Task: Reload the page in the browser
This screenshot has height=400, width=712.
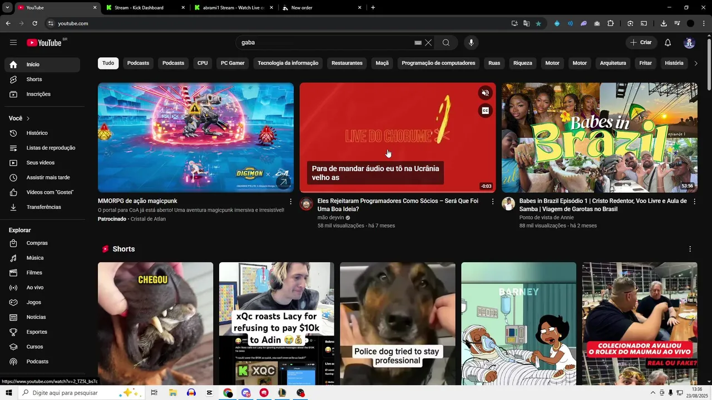Action: click(34, 23)
